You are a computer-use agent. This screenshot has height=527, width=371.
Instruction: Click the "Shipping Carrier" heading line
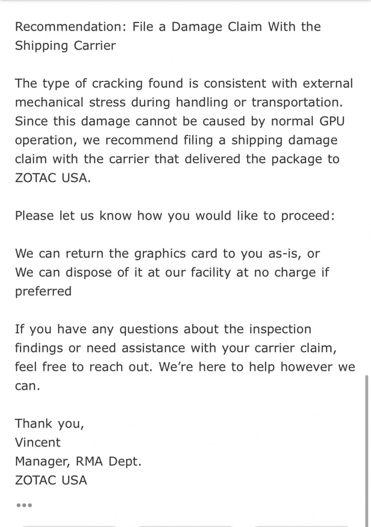pyautogui.click(x=65, y=46)
